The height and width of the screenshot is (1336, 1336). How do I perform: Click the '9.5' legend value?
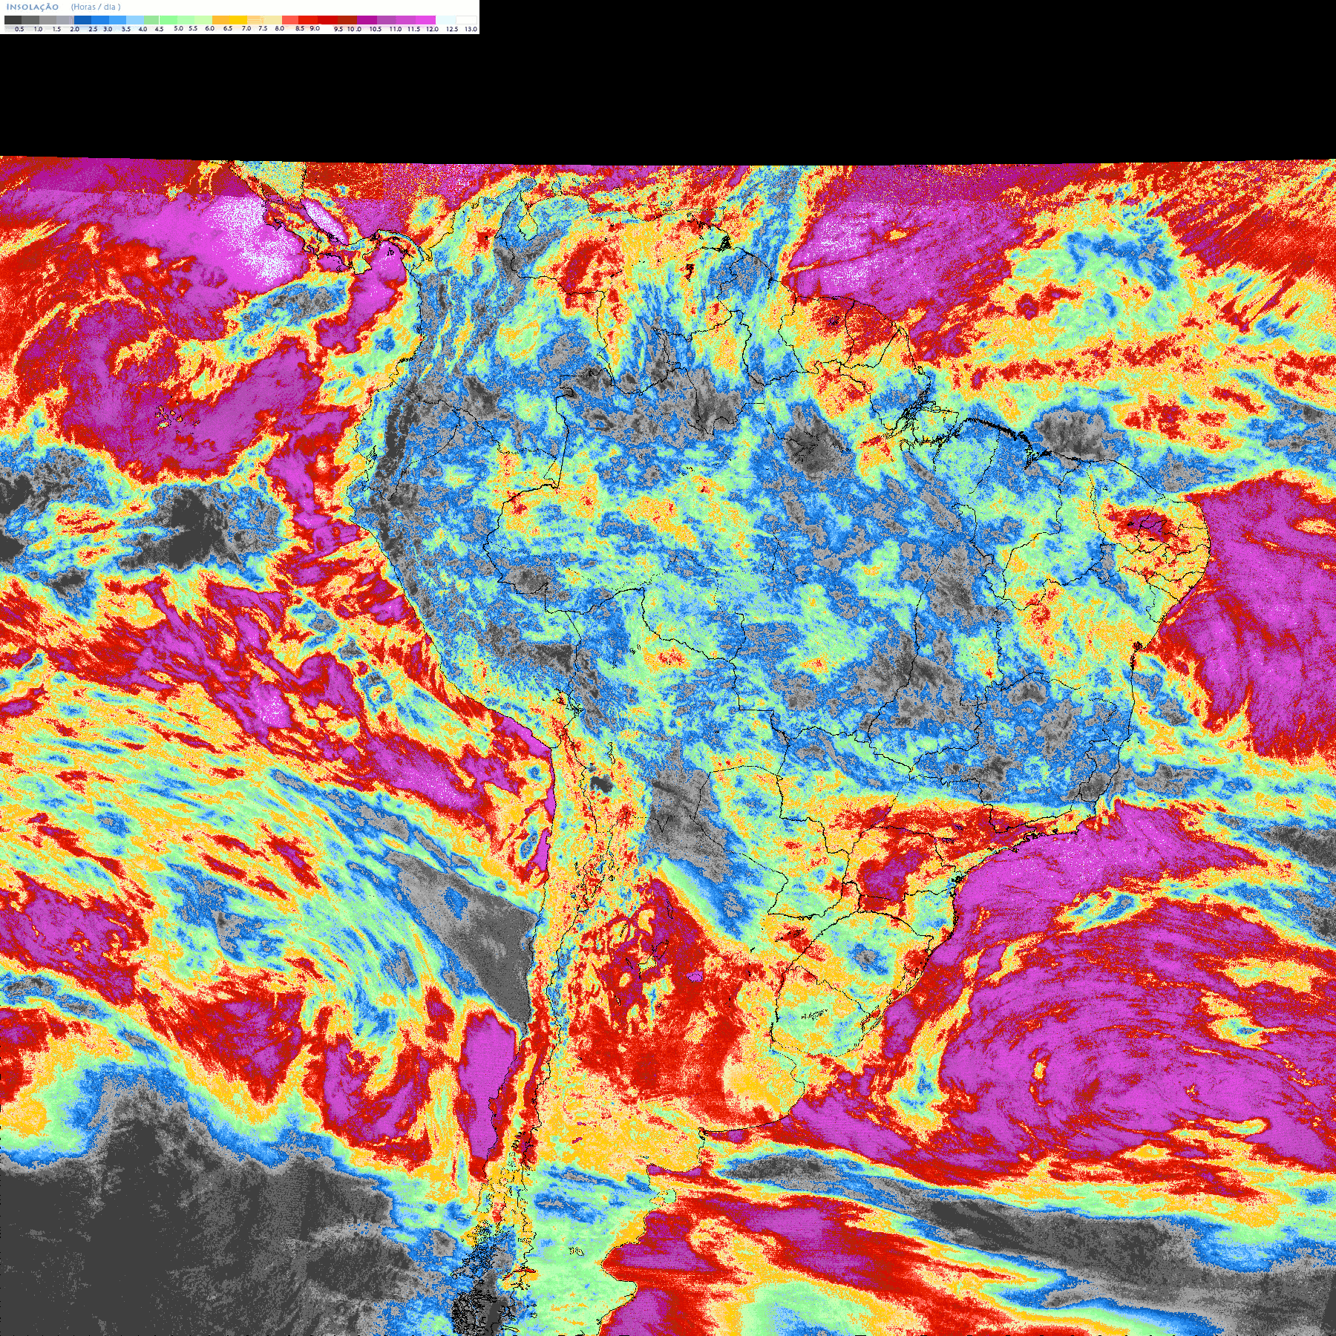point(338,29)
